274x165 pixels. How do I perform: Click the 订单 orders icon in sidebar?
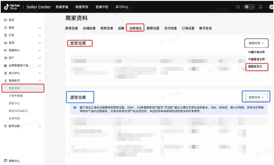coord(5,35)
